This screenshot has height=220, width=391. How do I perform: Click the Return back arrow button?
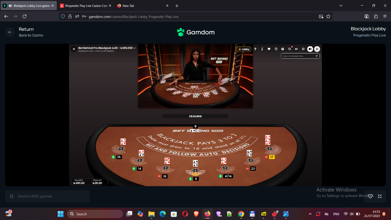10,32
